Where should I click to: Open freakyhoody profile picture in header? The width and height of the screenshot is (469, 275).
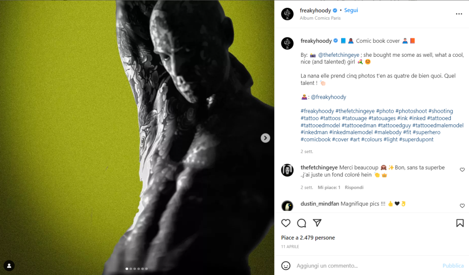coord(287,14)
